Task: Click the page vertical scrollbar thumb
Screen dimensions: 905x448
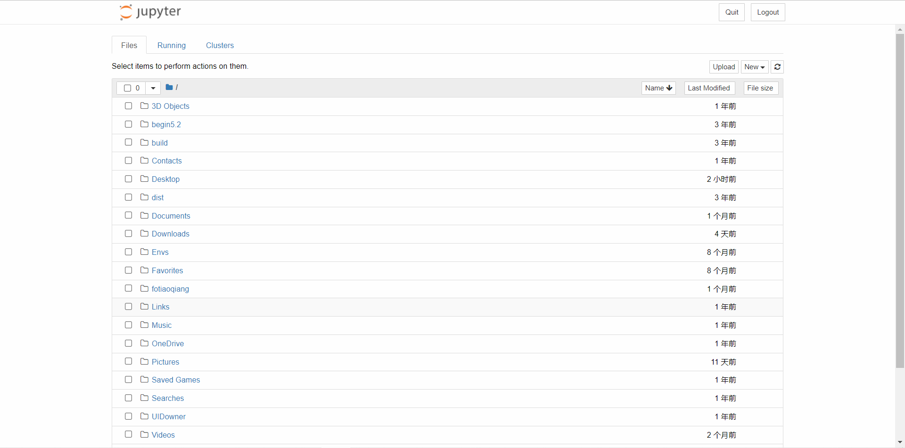Action: pos(900,201)
